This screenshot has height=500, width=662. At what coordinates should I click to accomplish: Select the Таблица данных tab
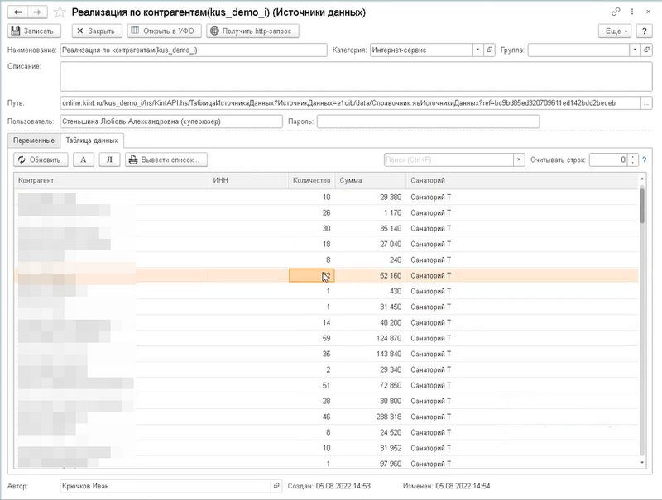click(91, 140)
